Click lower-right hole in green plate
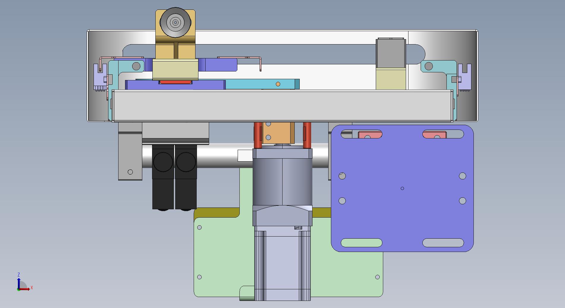 [x=377, y=277]
